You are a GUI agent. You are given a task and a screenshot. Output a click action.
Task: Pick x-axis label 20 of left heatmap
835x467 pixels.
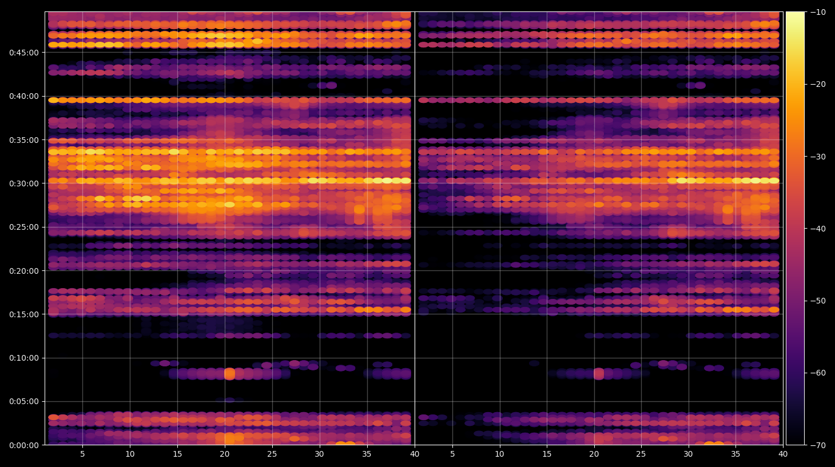coord(225,454)
